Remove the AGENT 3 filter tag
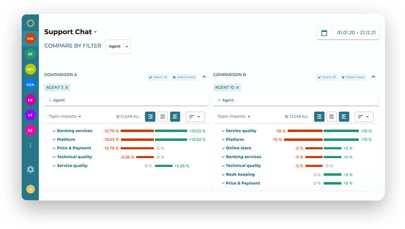 pyautogui.click(x=67, y=87)
